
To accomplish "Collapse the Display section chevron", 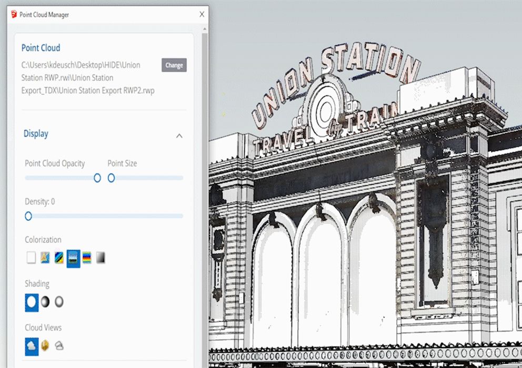I will [x=179, y=136].
